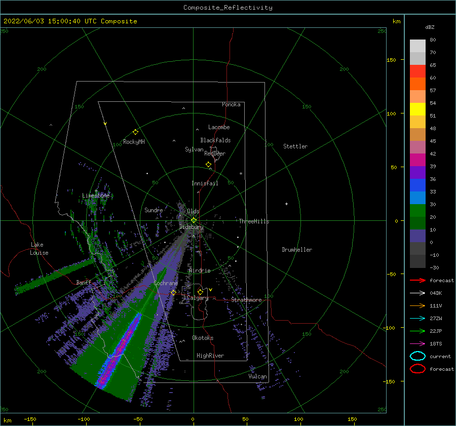Click the yellow diamond marker below RedDeer
This screenshot has width=456, height=426.
pyautogui.click(x=209, y=165)
